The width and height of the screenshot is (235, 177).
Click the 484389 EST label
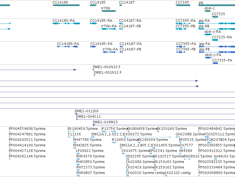point(186,151)
